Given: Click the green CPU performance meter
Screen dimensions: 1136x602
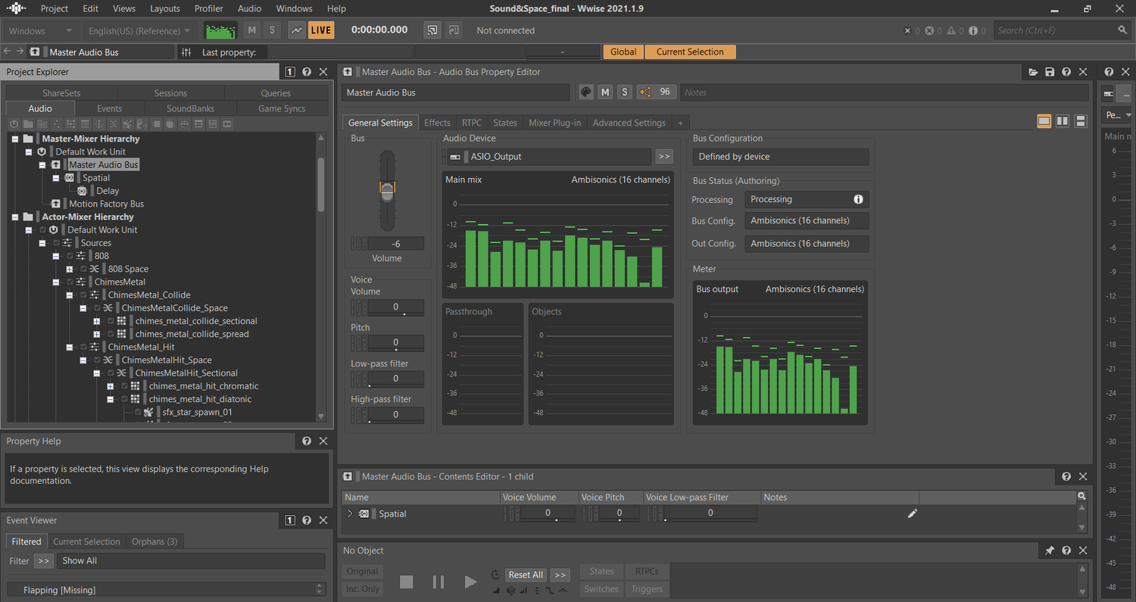Looking at the screenshot, I should [220, 30].
